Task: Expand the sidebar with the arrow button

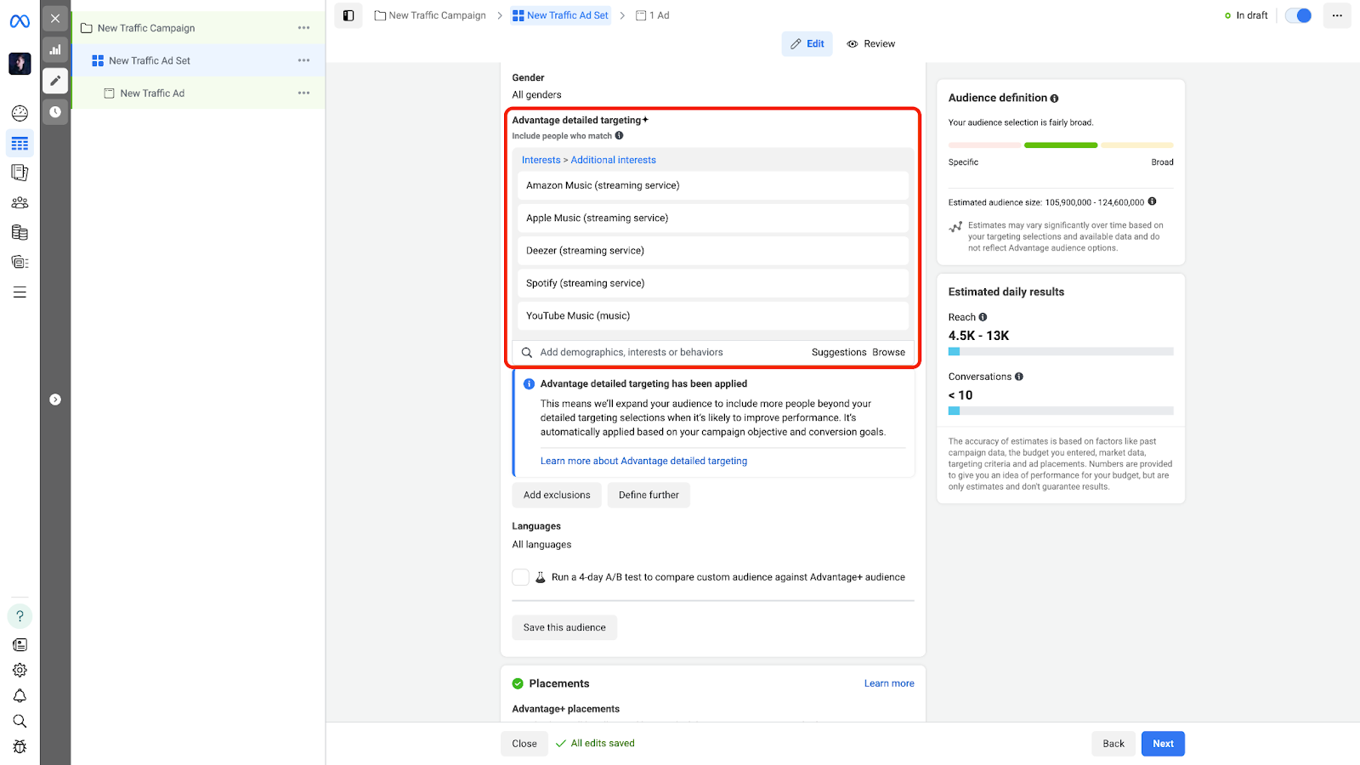Action: pyautogui.click(x=55, y=399)
